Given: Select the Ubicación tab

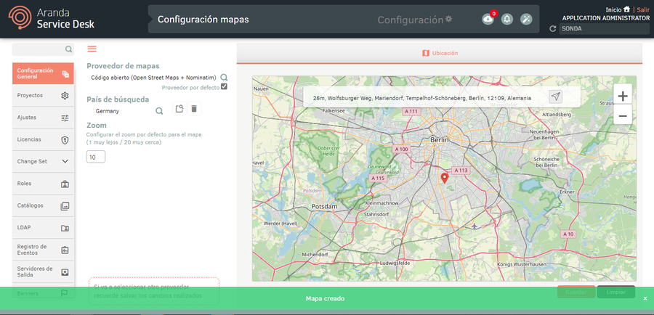Looking at the screenshot, I should point(440,53).
